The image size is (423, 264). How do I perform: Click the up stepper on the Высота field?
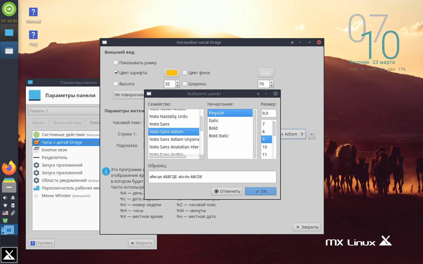point(177,82)
